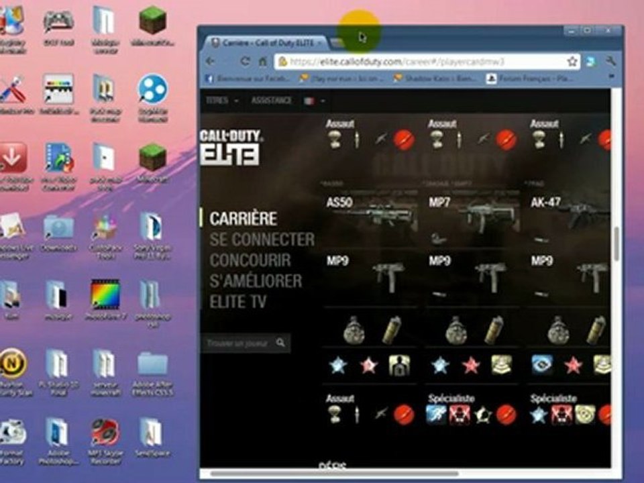Click the game controller desktop icon
Viewport: 644px width, 483px height.
tap(58, 26)
